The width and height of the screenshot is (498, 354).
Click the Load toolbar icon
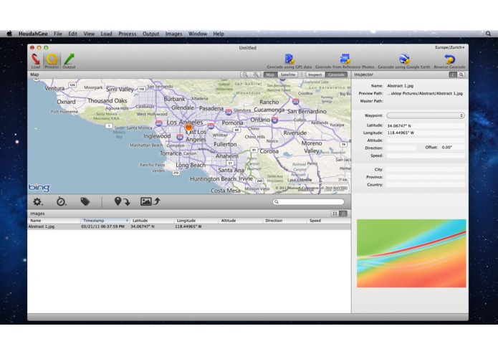point(36,61)
